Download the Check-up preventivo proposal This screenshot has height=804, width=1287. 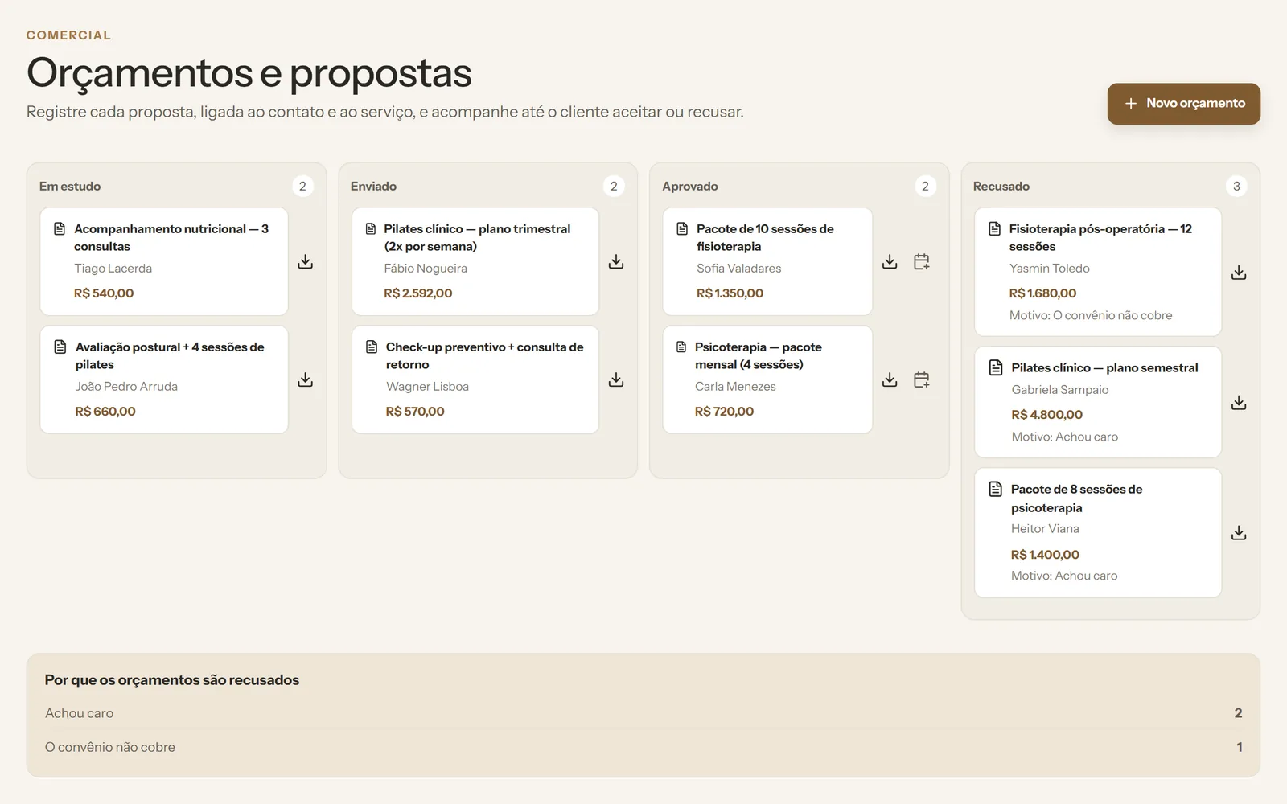click(616, 379)
